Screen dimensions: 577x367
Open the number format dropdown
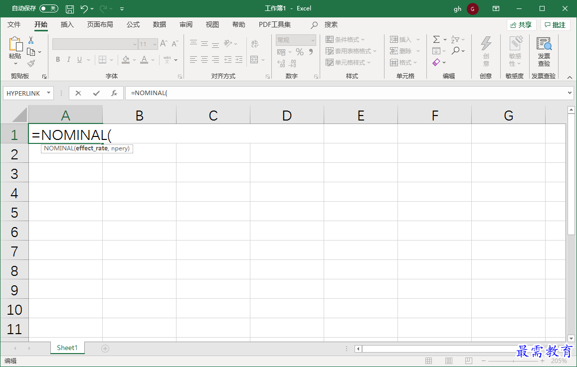pos(313,40)
